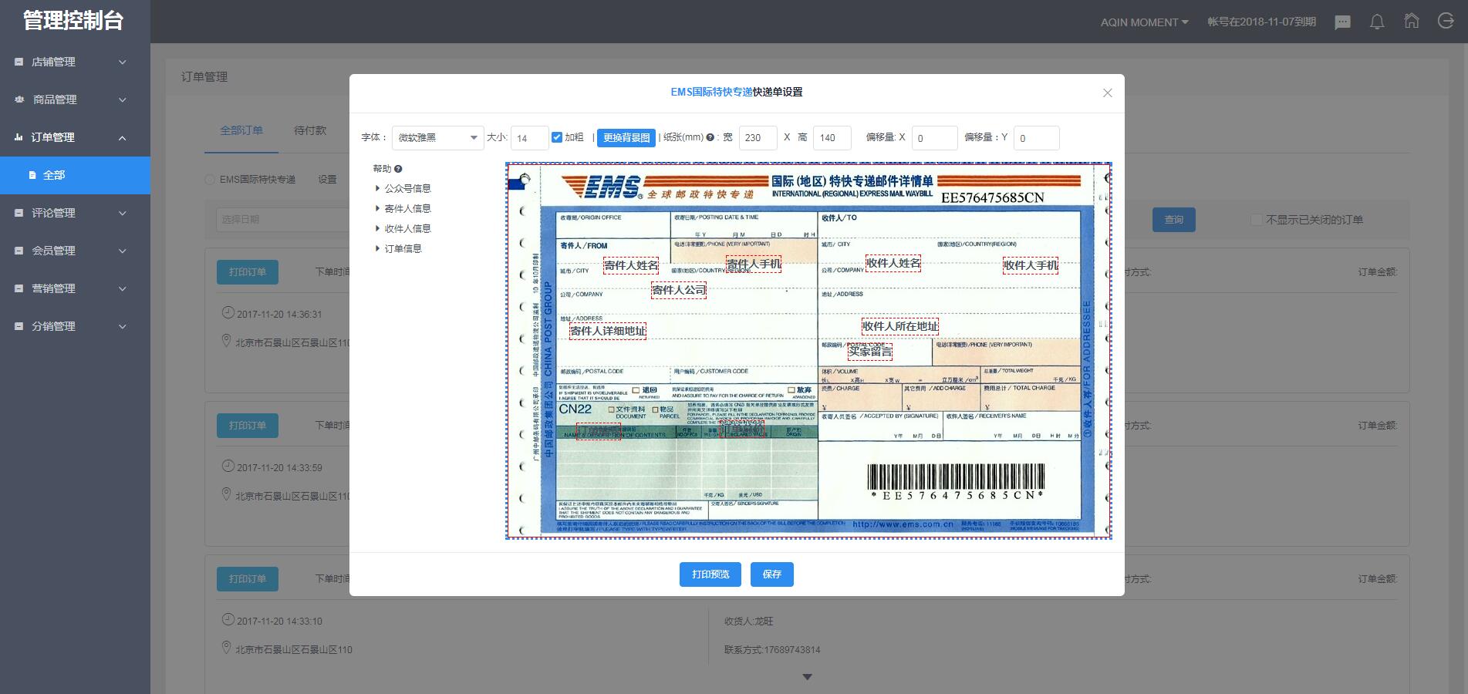Click 更换背景图 button

626,137
